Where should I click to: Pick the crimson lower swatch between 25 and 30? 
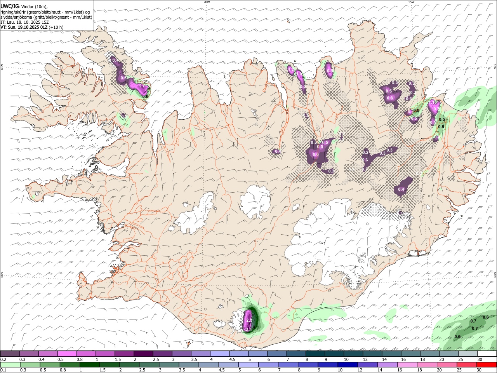[467, 364]
